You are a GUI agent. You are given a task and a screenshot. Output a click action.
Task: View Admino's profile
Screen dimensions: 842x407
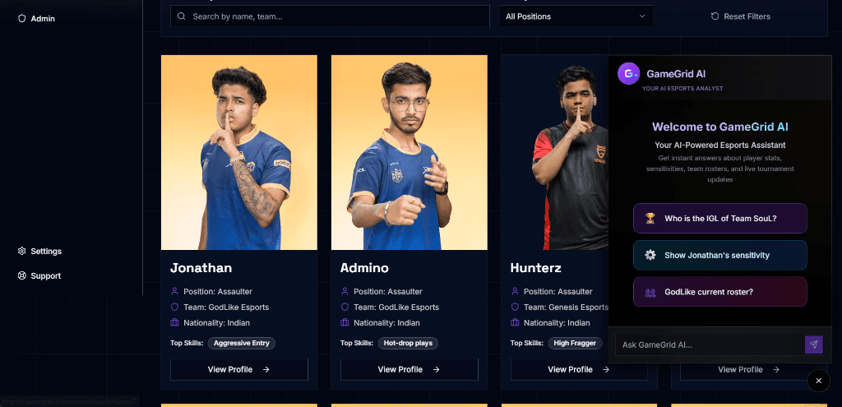[x=409, y=369]
